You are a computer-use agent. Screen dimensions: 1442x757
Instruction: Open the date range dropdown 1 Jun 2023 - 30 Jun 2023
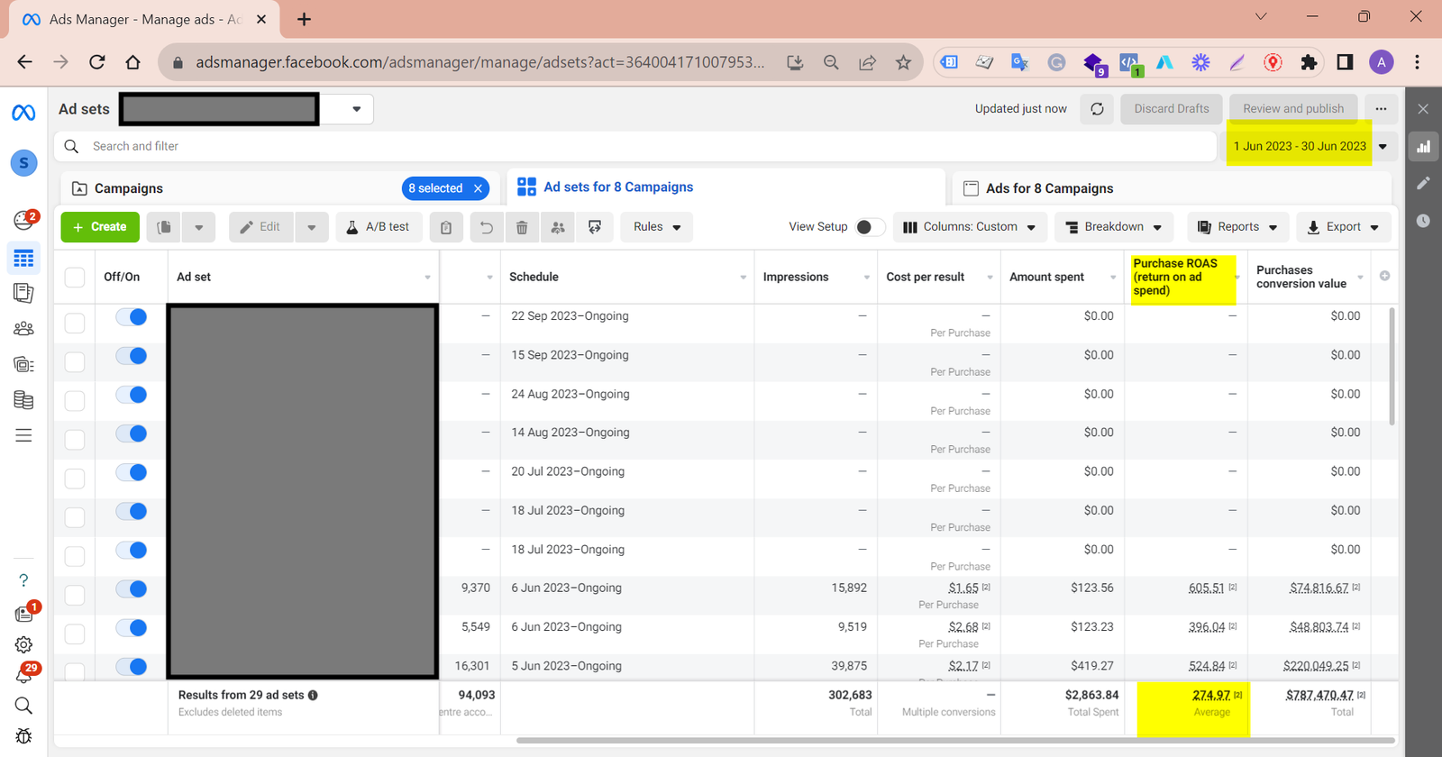coord(1310,146)
